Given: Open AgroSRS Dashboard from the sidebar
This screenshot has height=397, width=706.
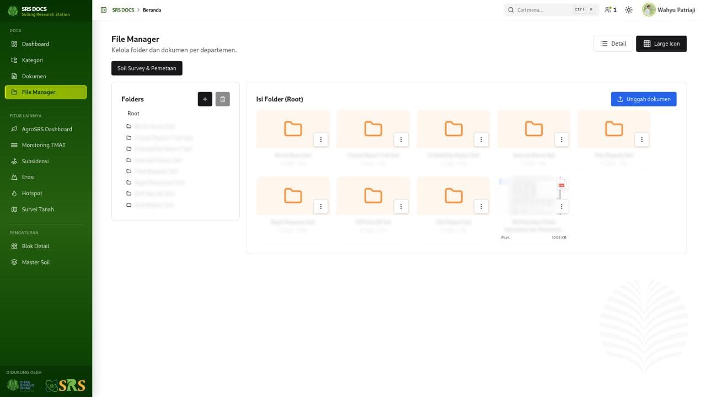Looking at the screenshot, I should coord(46,129).
